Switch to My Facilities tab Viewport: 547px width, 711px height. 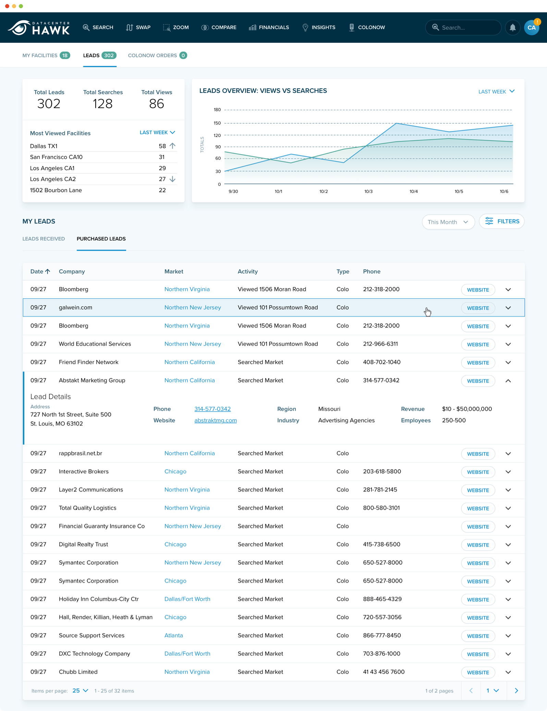pos(46,56)
